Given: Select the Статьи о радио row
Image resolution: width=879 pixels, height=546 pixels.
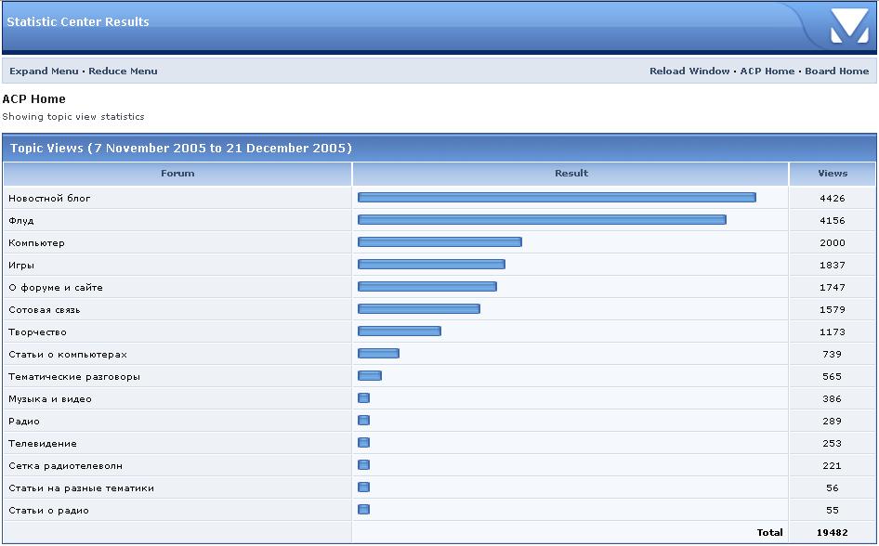Looking at the screenshot, I should point(48,511).
